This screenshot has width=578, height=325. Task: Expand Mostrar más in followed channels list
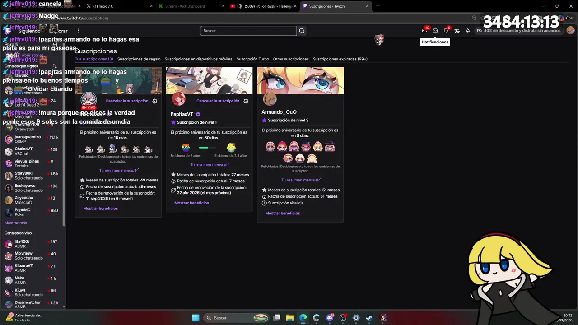pos(16,223)
